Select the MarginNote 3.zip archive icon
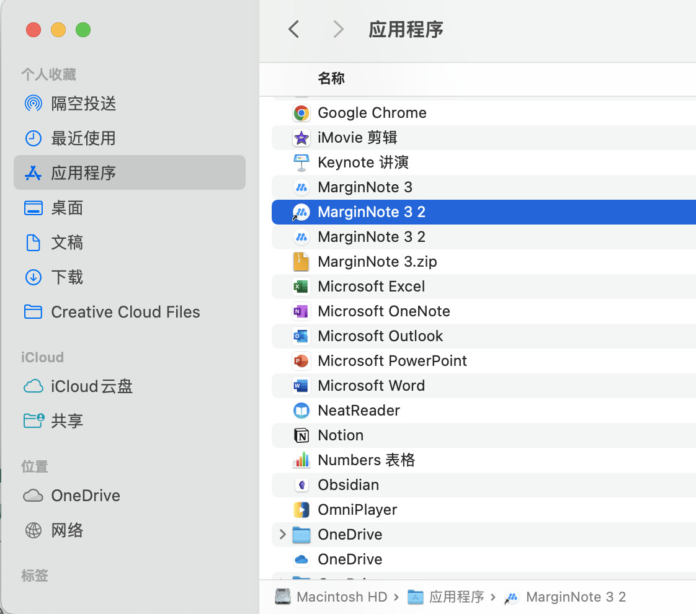This screenshot has height=614, width=696. 301,262
